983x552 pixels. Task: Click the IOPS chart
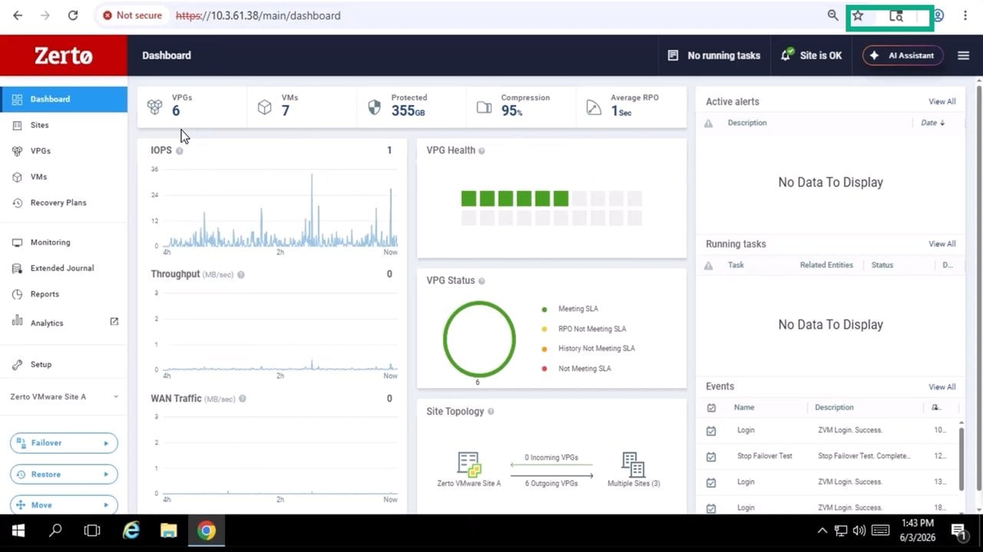pos(281,209)
